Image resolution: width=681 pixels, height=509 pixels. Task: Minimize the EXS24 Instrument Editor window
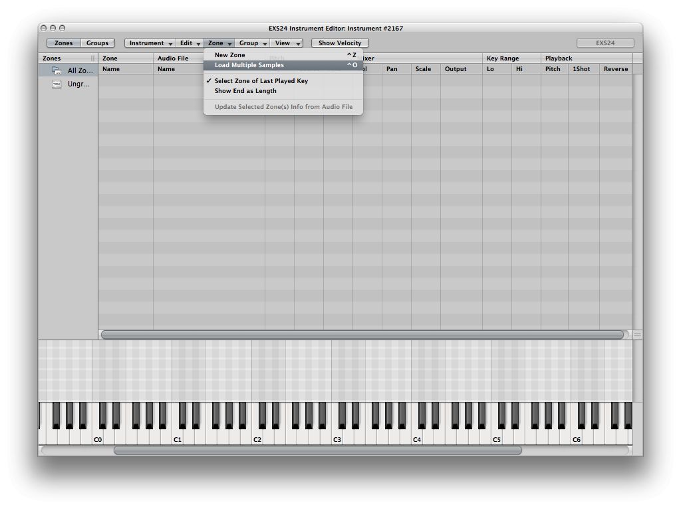pyautogui.click(x=53, y=28)
